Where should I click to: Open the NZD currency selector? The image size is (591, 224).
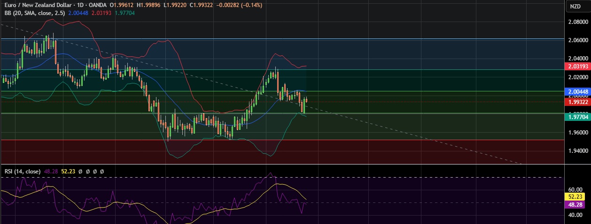(x=575, y=6)
